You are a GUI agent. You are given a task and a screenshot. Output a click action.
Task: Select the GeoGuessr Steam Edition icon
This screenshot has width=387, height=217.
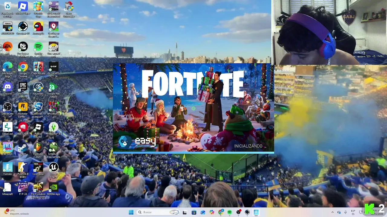pyautogui.click(x=54, y=30)
